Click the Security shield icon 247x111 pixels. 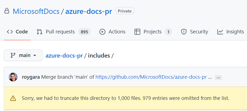[x=184, y=32]
